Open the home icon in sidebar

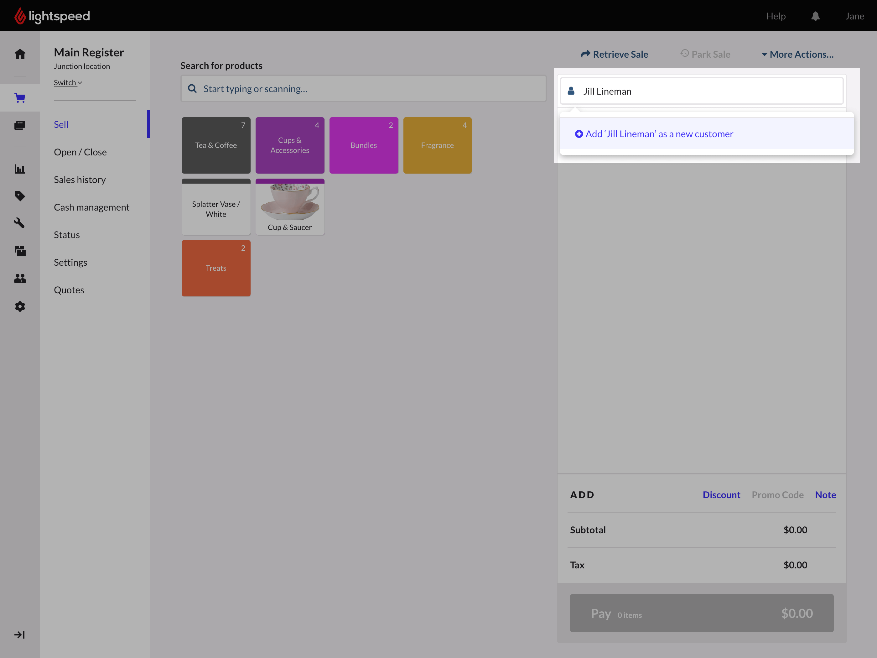pyautogui.click(x=20, y=54)
